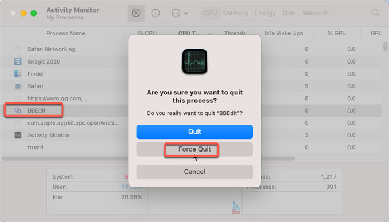Image resolution: width=389 pixels, height=222 pixels.
Task: Dismiss dialog with Cancel button
Action: tap(194, 172)
